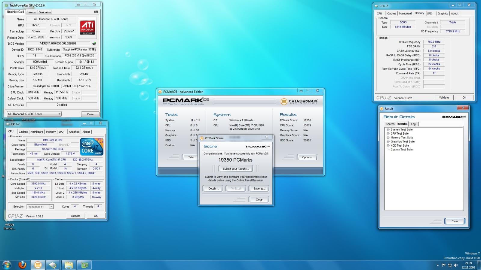Click Close button in Result window
Viewport: 481px width, 270px height.
(455, 221)
